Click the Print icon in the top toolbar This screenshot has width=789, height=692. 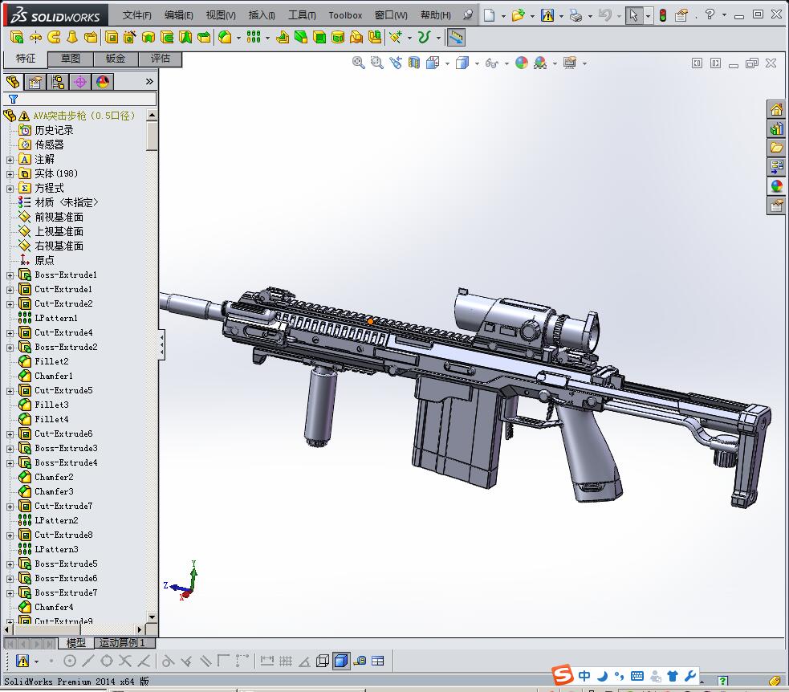coord(575,15)
